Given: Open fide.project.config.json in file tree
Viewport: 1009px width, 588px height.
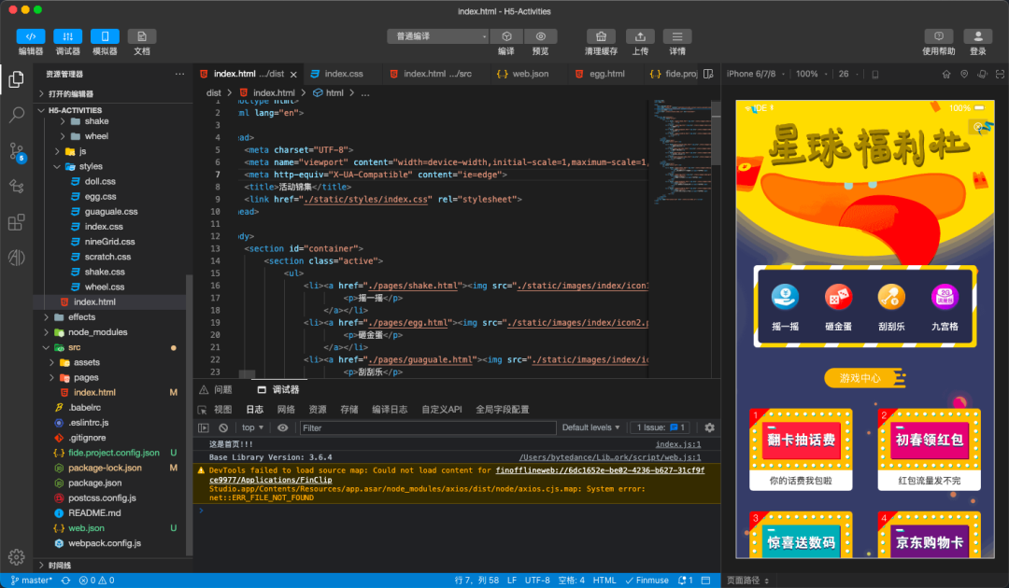Looking at the screenshot, I should (114, 453).
